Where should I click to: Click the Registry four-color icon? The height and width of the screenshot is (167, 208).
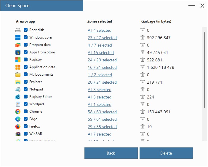(18, 60)
